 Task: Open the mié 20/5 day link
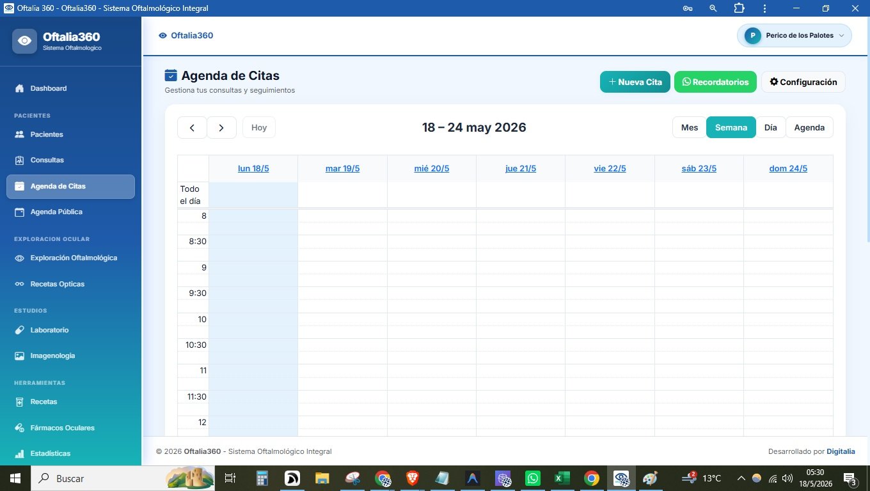432,169
